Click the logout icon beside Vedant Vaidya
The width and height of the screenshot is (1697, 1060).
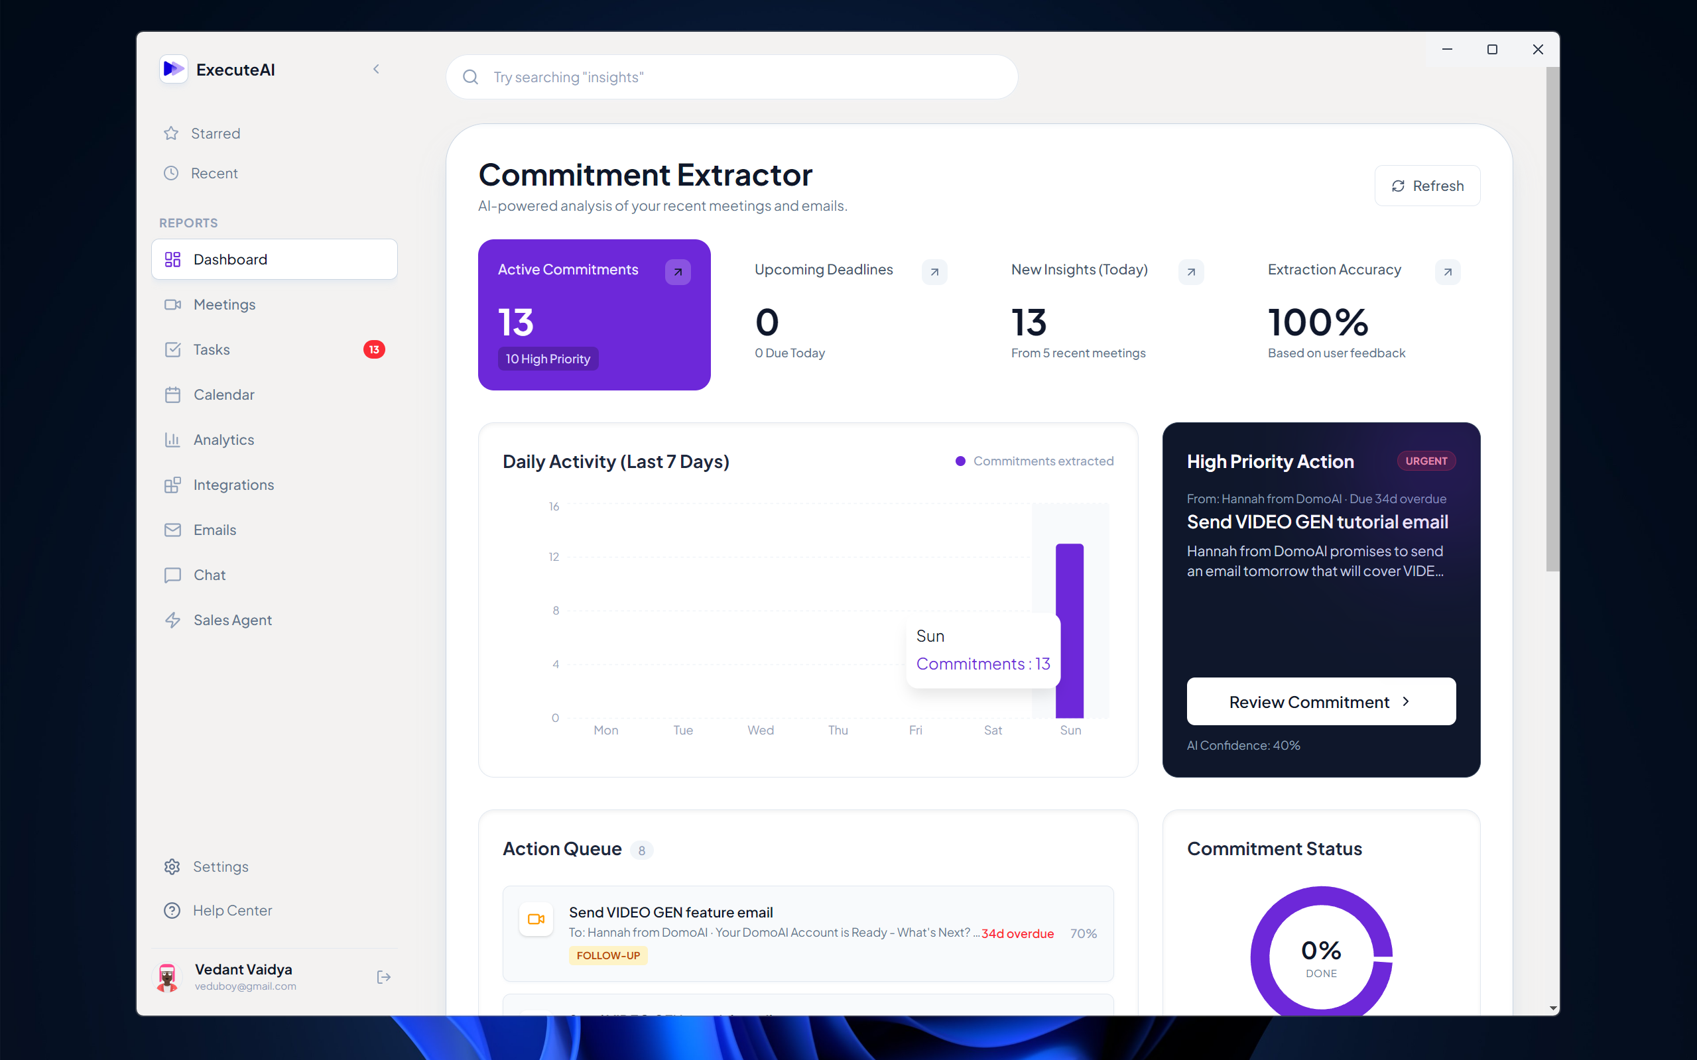point(383,976)
